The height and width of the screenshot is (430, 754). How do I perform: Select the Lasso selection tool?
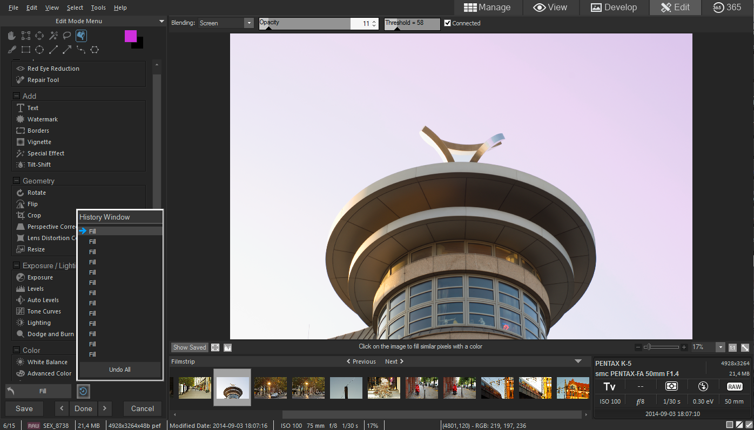coord(67,36)
